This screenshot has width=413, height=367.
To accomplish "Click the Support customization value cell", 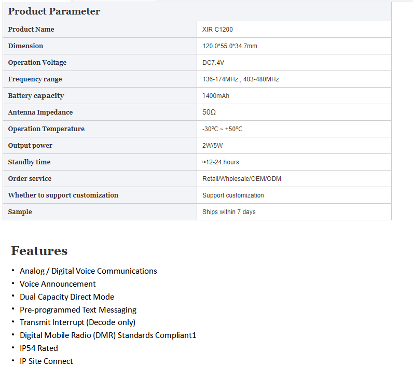I will 233,195.
